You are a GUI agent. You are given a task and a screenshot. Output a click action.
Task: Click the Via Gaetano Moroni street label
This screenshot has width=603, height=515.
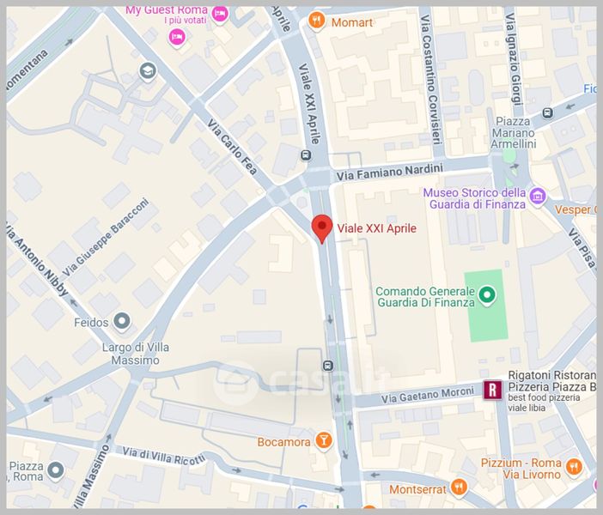click(x=427, y=395)
